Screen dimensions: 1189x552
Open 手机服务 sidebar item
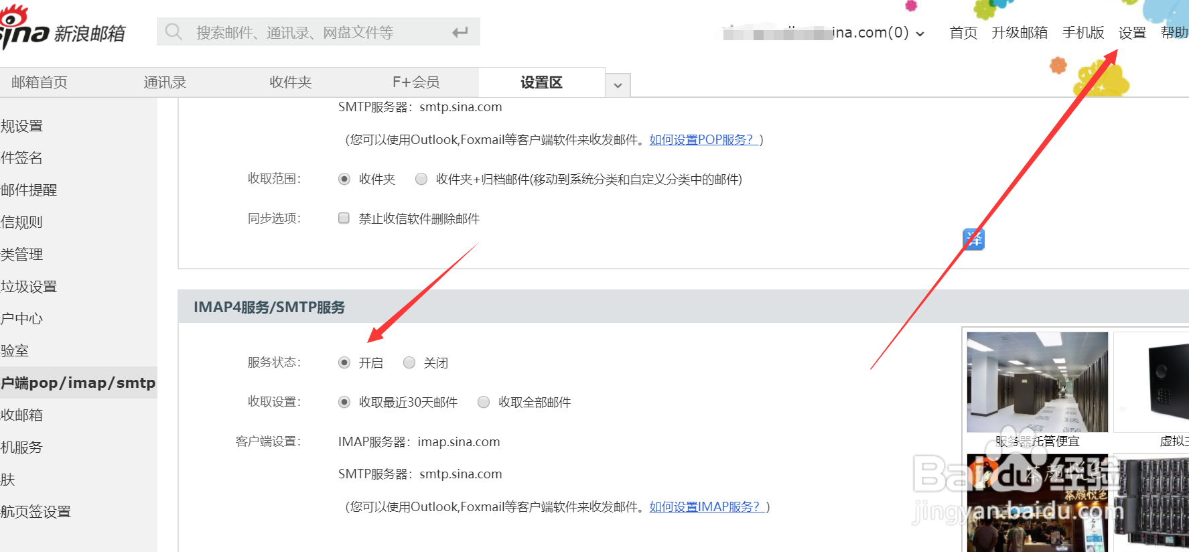click(21, 447)
